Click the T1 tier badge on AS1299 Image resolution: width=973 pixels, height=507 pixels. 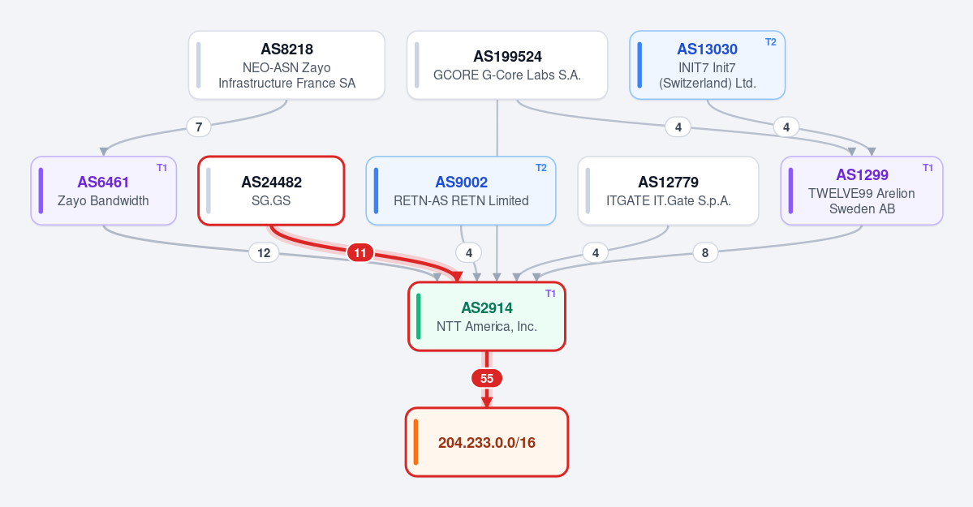point(928,168)
